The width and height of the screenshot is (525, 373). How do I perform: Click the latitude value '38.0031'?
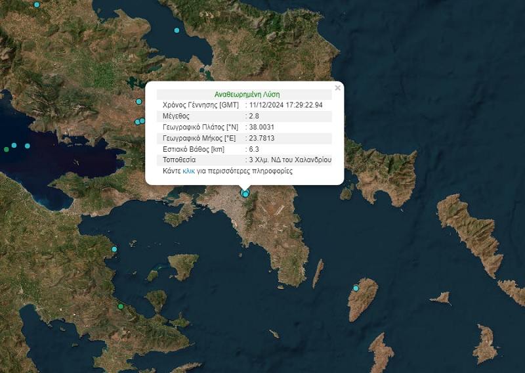[x=261, y=127]
